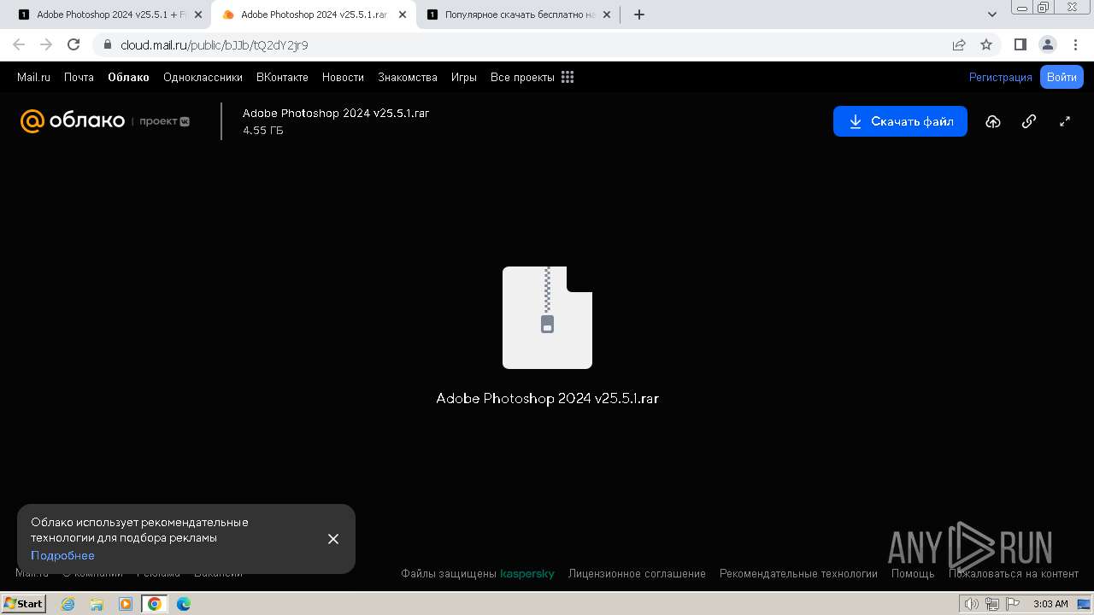View site information lock icon

(106, 44)
